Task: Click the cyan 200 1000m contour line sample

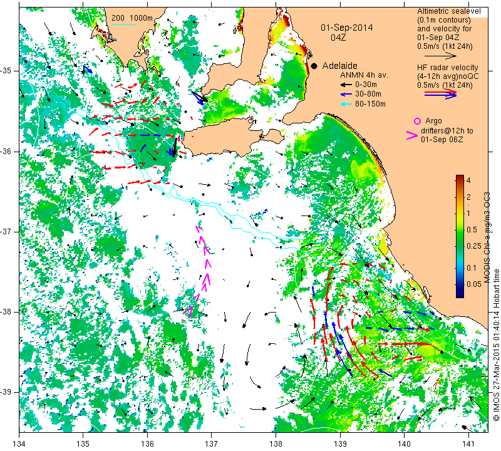Action: pyautogui.click(x=123, y=24)
